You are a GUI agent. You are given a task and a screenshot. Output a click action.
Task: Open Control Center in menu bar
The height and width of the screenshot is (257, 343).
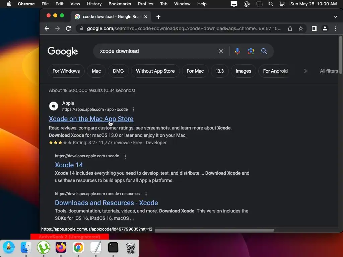[x=282, y=4]
